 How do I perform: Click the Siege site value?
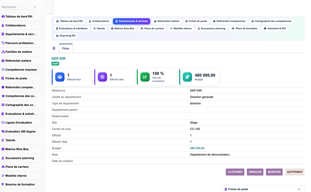pyautogui.click(x=194, y=122)
